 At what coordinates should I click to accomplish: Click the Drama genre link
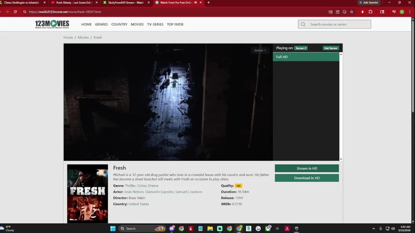click(x=153, y=186)
